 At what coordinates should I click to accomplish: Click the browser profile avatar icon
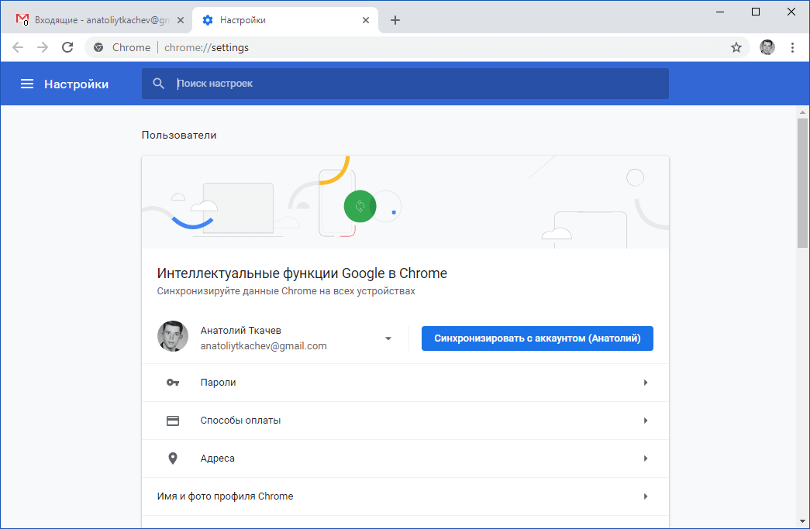767,47
